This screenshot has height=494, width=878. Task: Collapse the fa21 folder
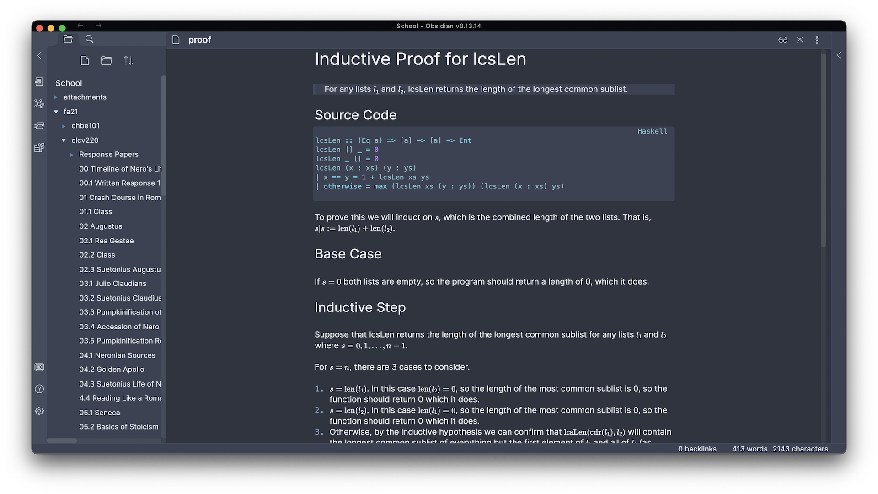56,112
